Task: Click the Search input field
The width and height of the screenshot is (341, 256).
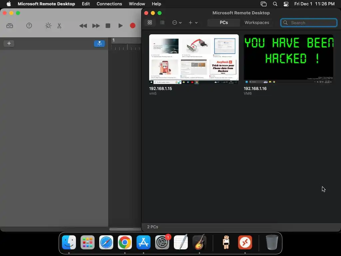Action: (x=309, y=23)
